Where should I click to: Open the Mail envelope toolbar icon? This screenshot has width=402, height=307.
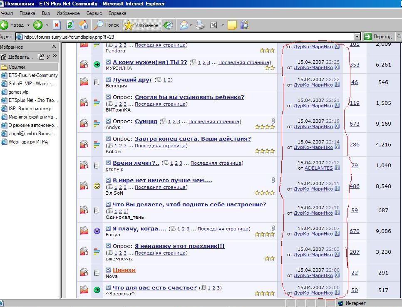(184, 25)
